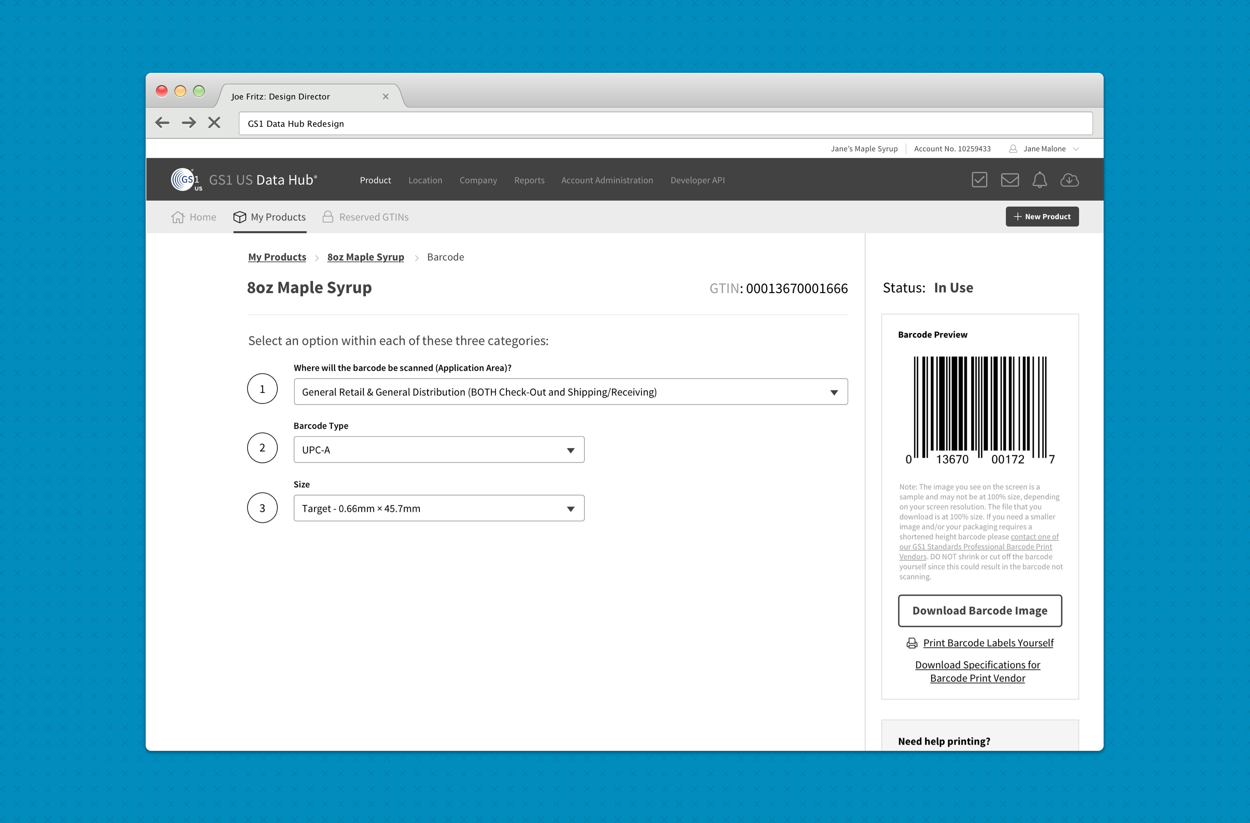
Task: Open the Developer API menu
Action: 697,180
